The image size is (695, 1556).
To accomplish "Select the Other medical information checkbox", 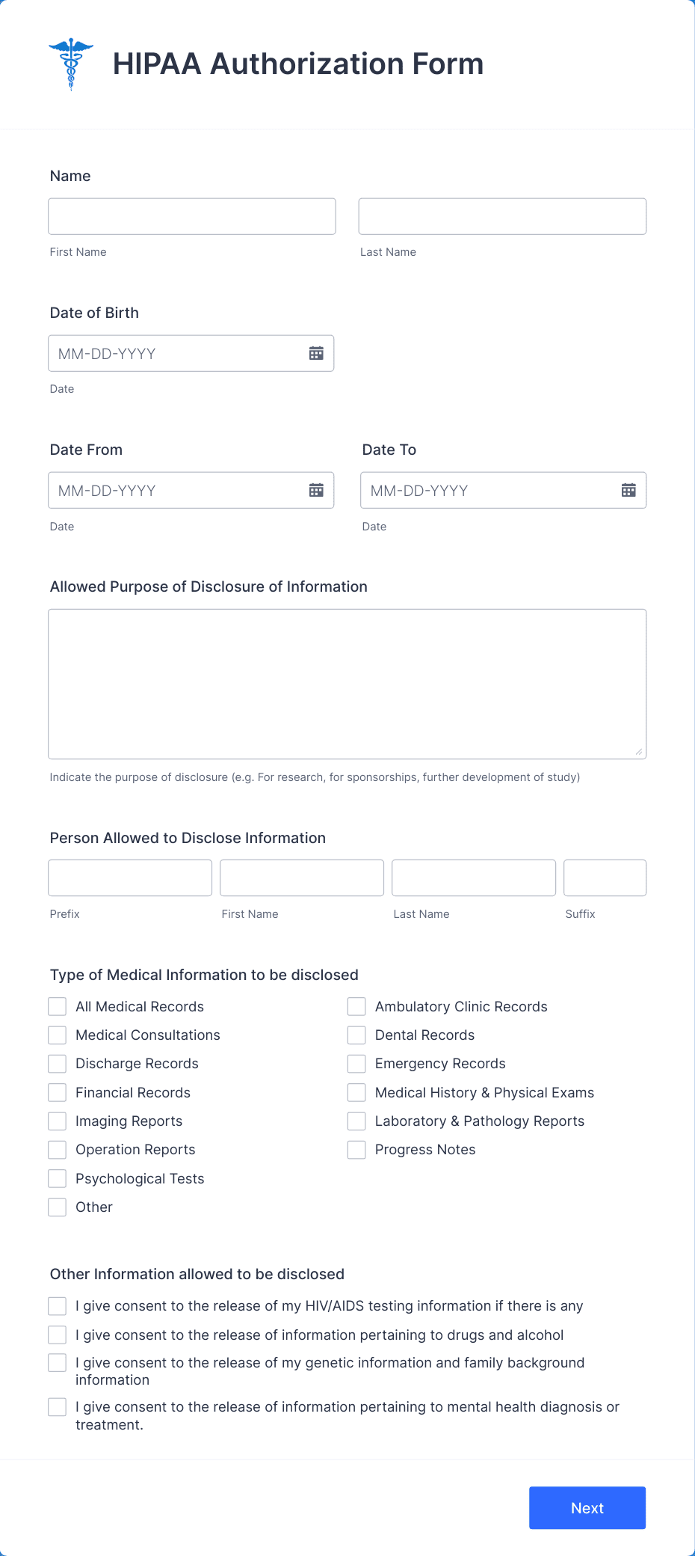I will point(57,1207).
